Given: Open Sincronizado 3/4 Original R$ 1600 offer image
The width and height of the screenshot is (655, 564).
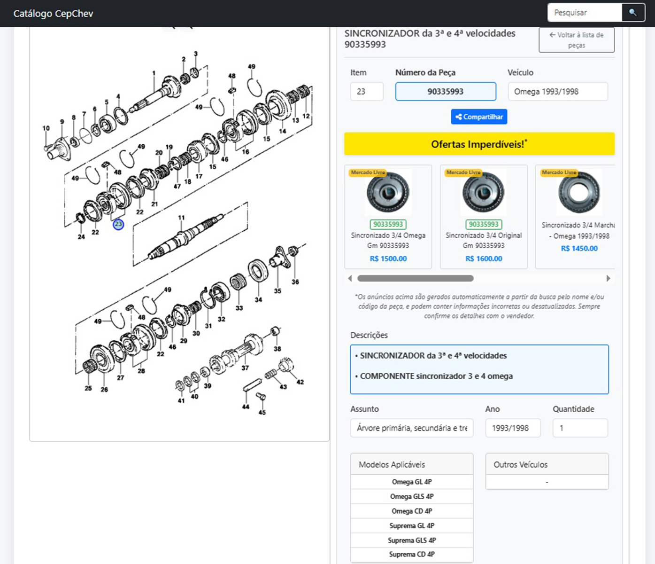Looking at the screenshot, I should click(483, 193).
